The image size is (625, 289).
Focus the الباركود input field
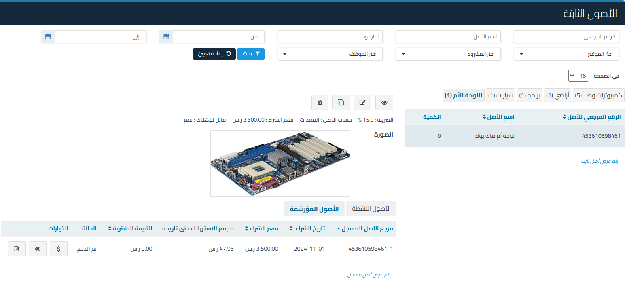[x=330, y=37]
